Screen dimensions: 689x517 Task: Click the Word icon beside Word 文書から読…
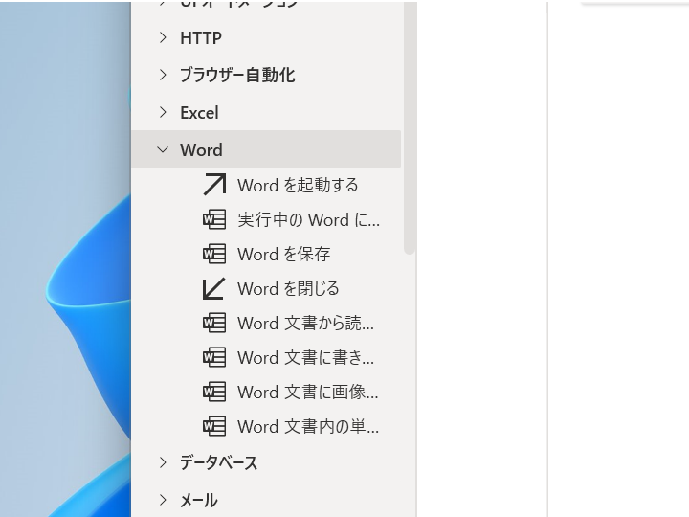(214, 324)
